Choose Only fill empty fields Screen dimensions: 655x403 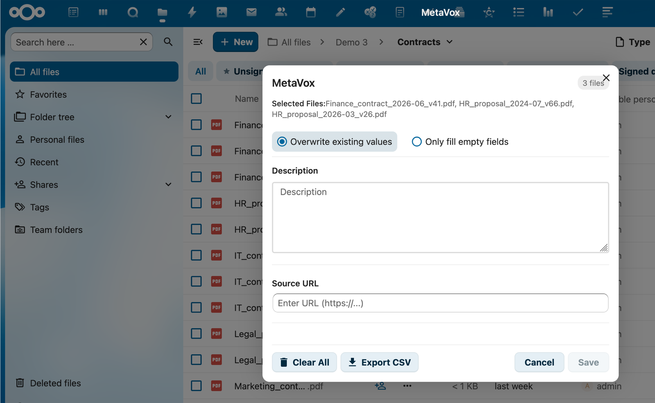point(416,142)
